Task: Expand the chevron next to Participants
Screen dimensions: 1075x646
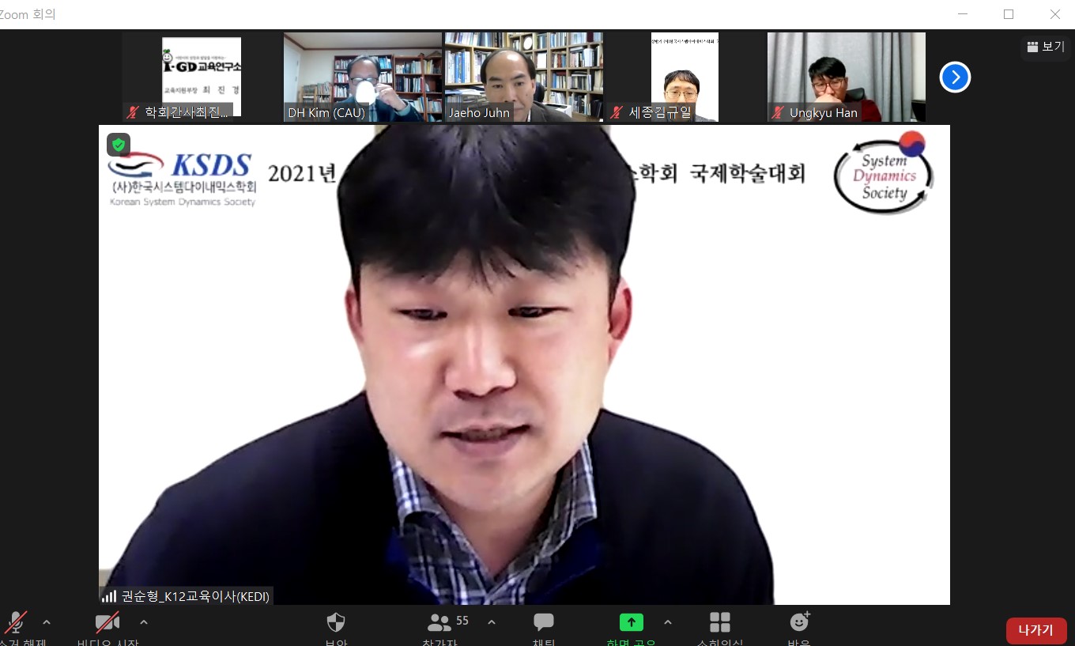Action: point(492,622)
